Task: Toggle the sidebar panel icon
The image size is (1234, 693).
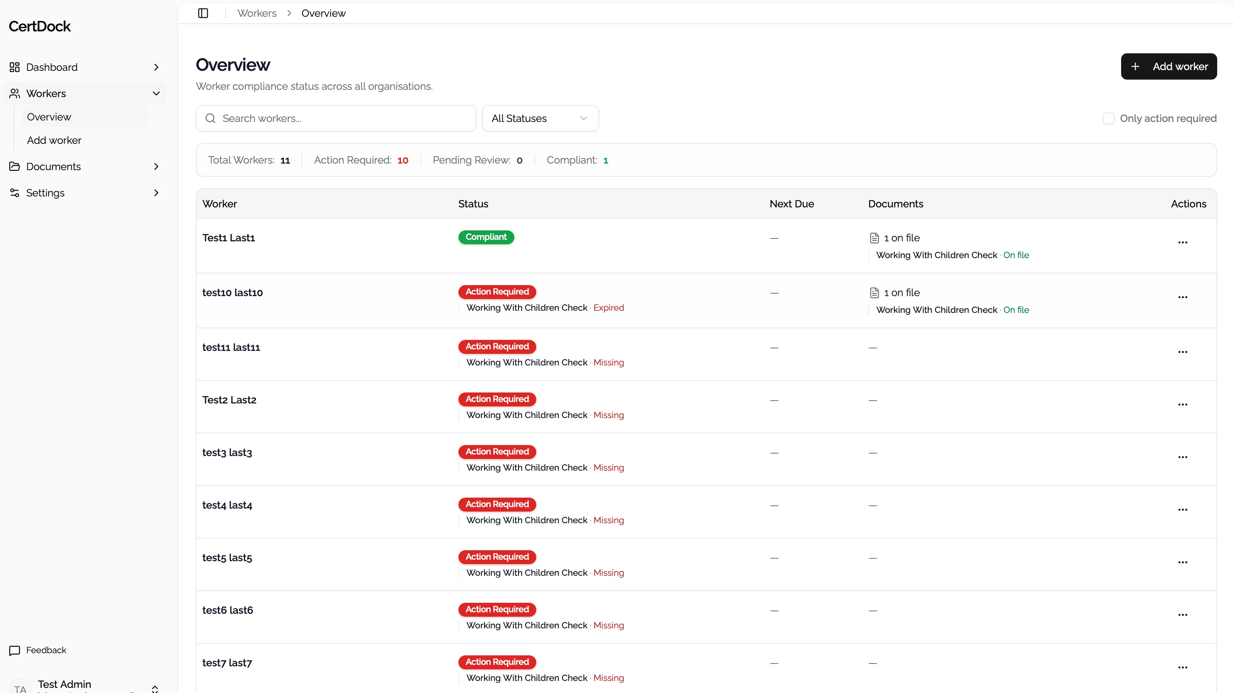Action: 203,13
